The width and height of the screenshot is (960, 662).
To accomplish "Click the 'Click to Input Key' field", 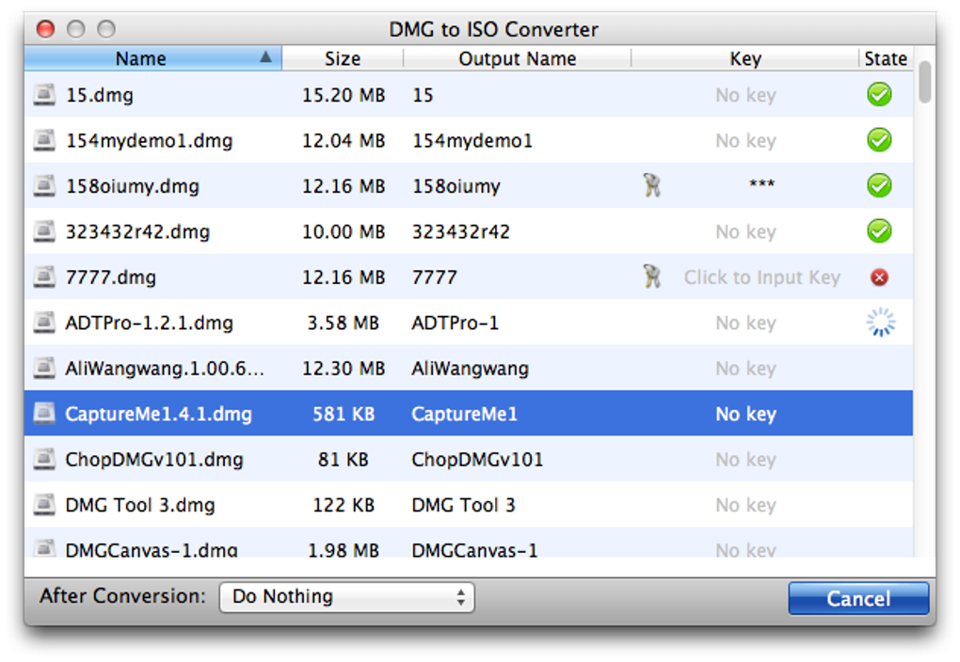I will pos(761,277).
